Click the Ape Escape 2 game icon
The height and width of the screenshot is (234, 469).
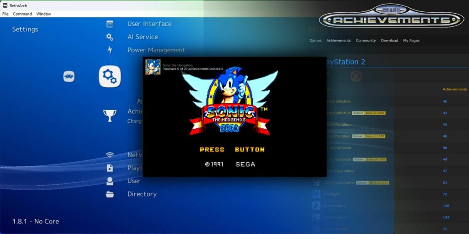[x=316, y=206]
